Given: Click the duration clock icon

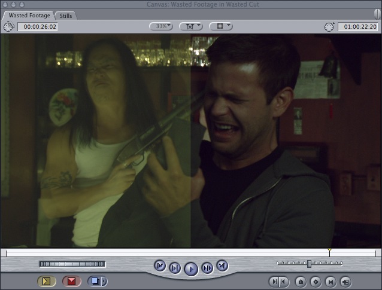Looking at the screenshot, I should coord(9,26).
